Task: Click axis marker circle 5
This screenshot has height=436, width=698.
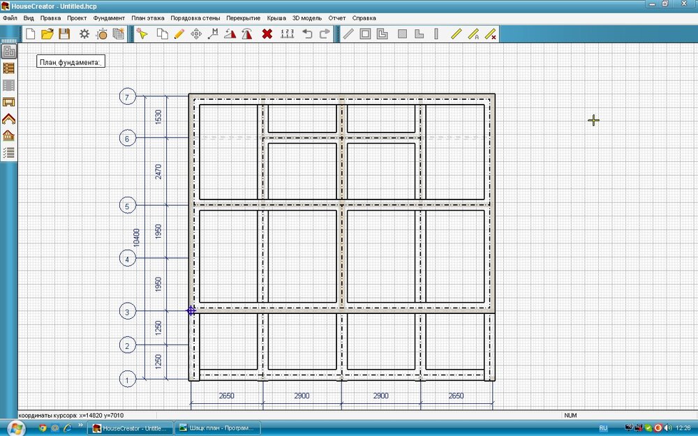Action: coord(127,206)
